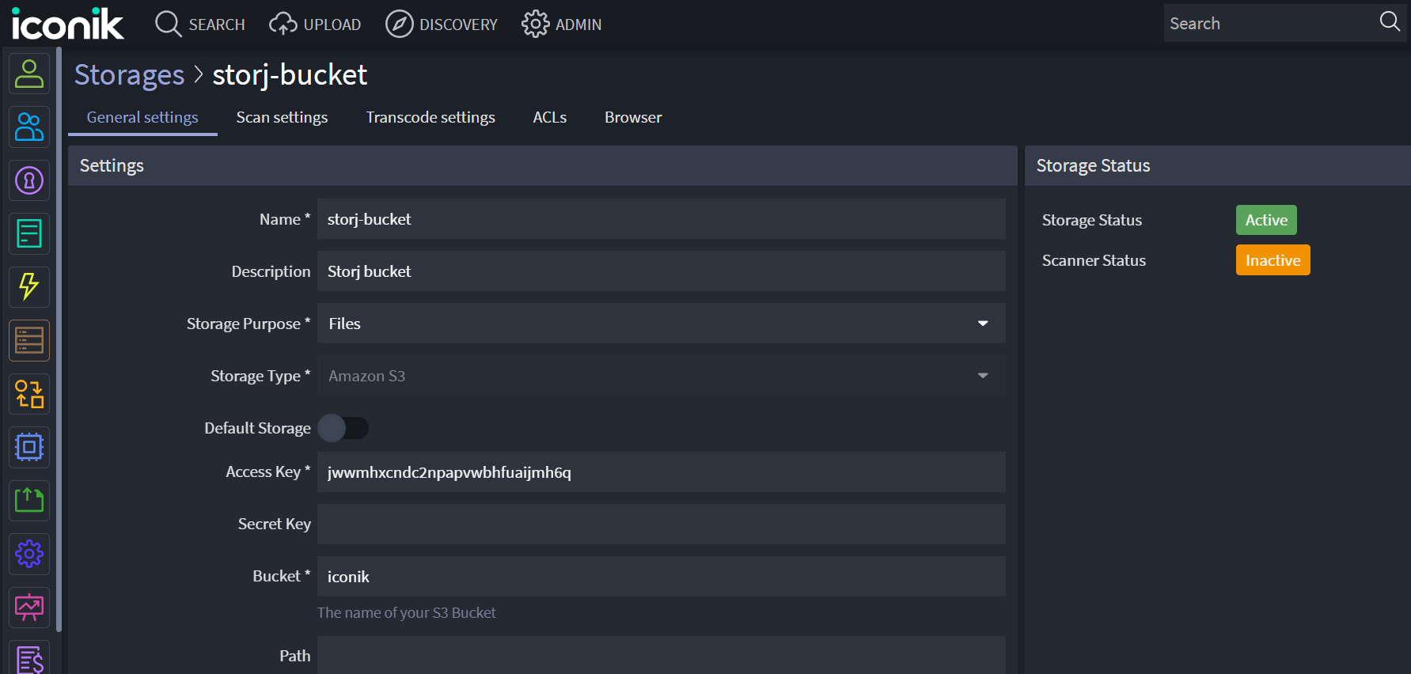
Task: Open Admin in top navigation
Action: click(561, 25)
